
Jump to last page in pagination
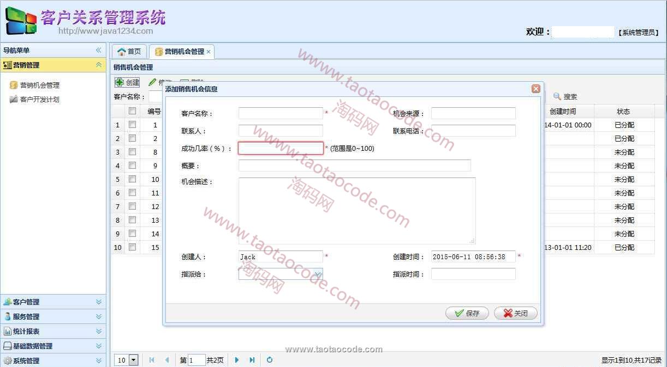[x=252, y=360]
